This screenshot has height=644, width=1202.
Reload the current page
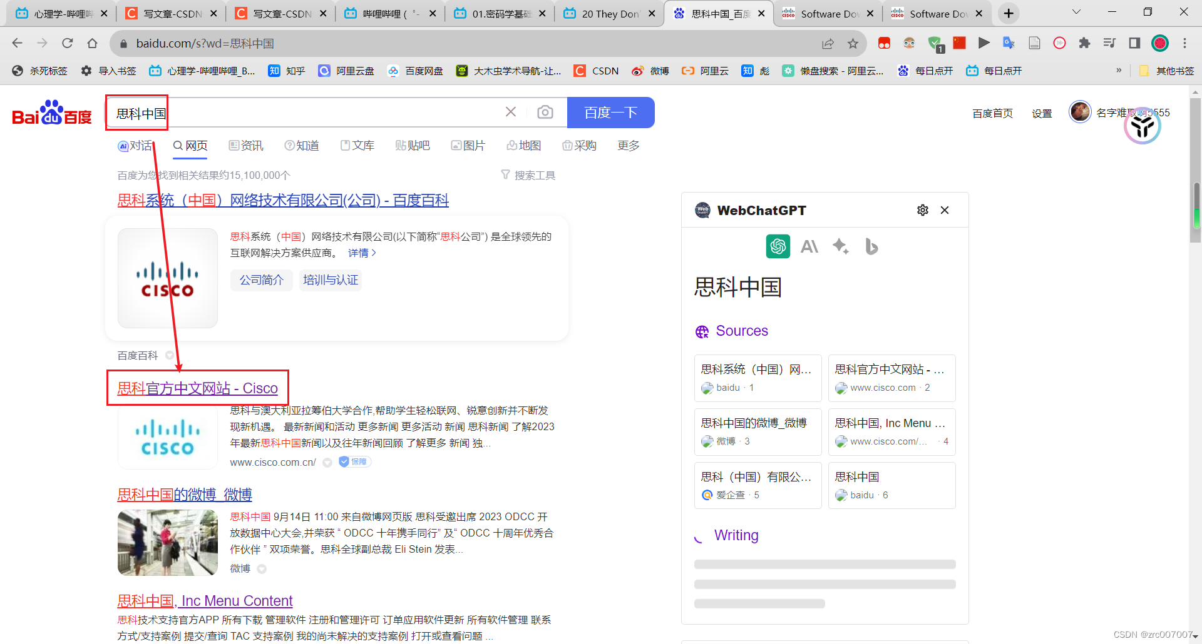[x=68, y=43]
